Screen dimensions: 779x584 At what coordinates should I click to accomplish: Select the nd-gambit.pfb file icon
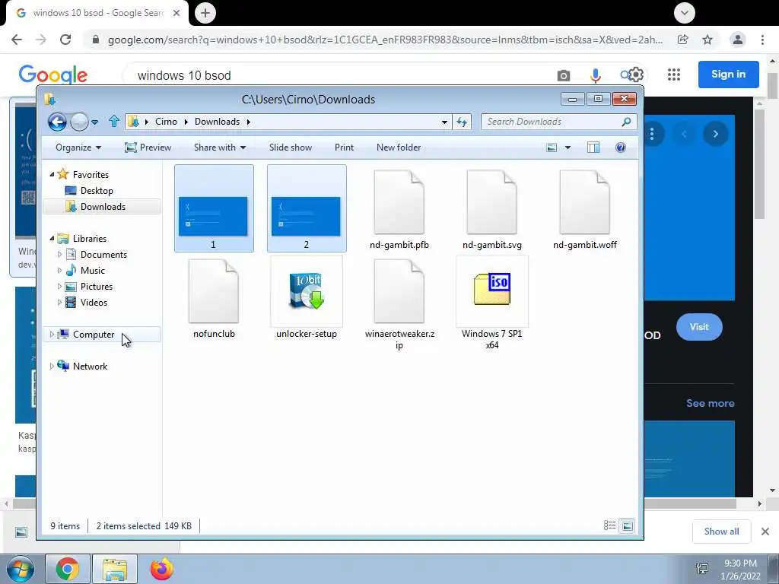(x=399, y=202)
